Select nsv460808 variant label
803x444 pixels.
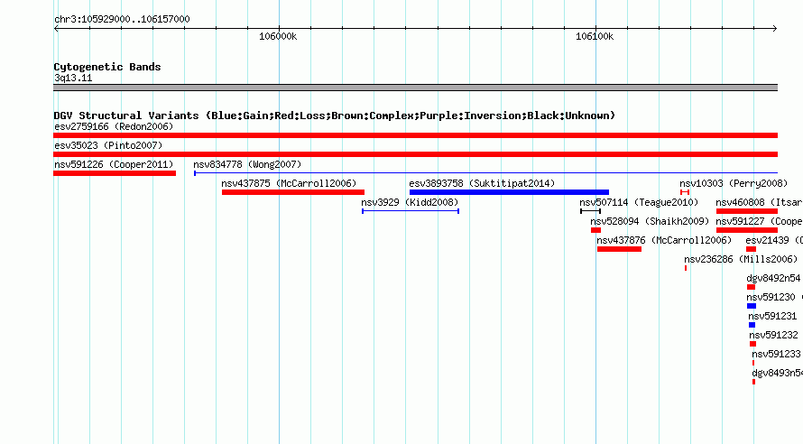click(760, 202)
